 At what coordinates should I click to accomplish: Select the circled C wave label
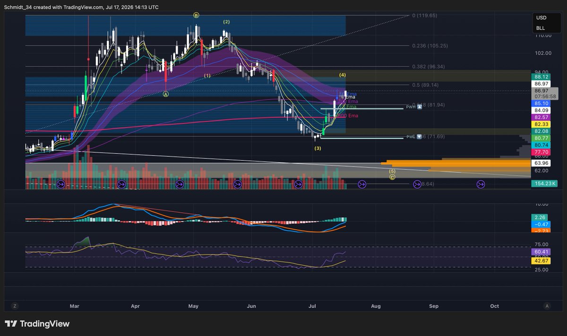392,177
